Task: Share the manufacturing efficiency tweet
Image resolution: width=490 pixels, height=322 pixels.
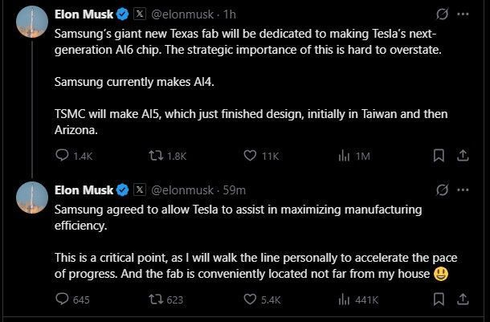Action: [463, 300]
